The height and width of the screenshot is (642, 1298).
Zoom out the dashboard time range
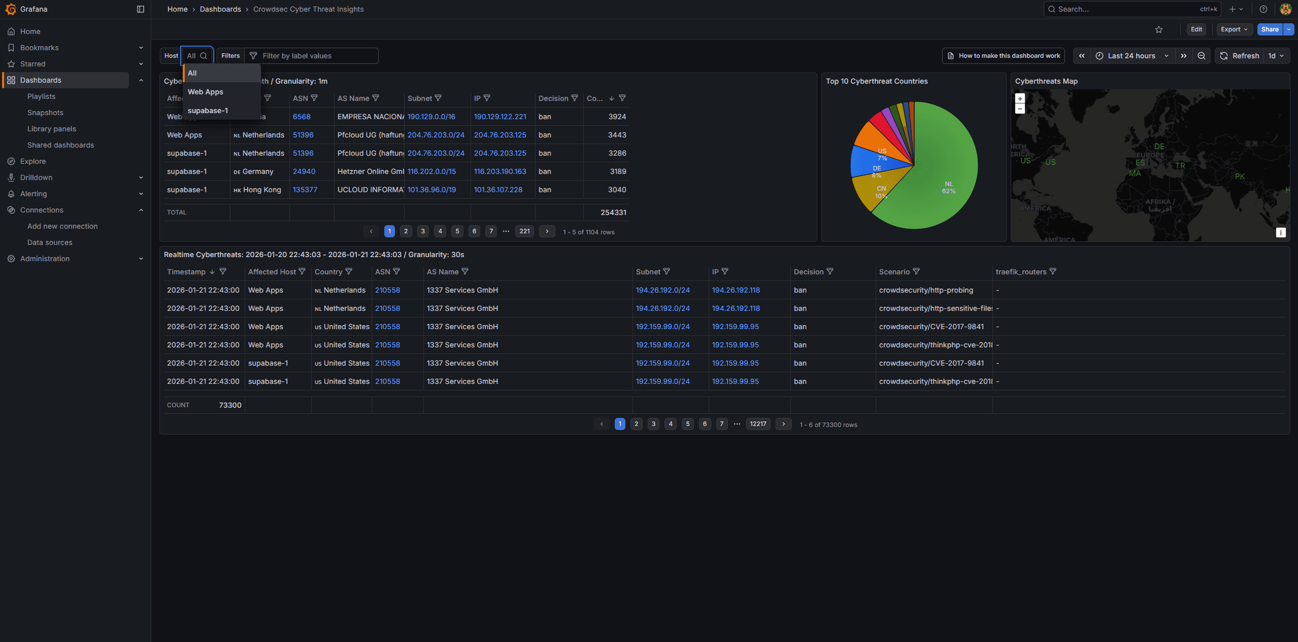[x=1201, y=56]
